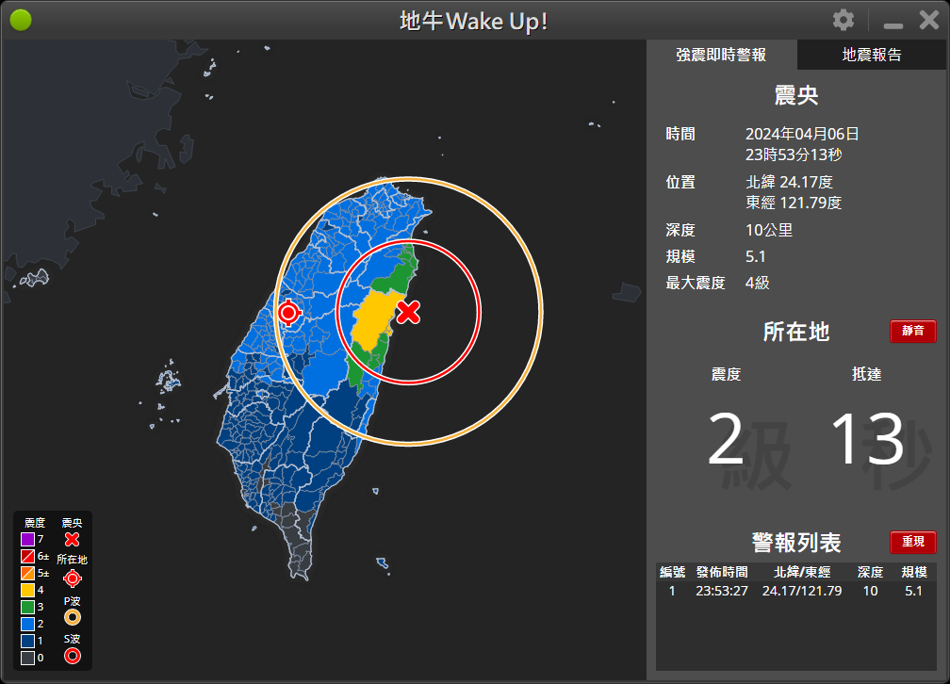Image resolution: width=950 pixels, height=684 pixels.
Task: Click the P波 orange ring legend icon
Action: [72, 617]
